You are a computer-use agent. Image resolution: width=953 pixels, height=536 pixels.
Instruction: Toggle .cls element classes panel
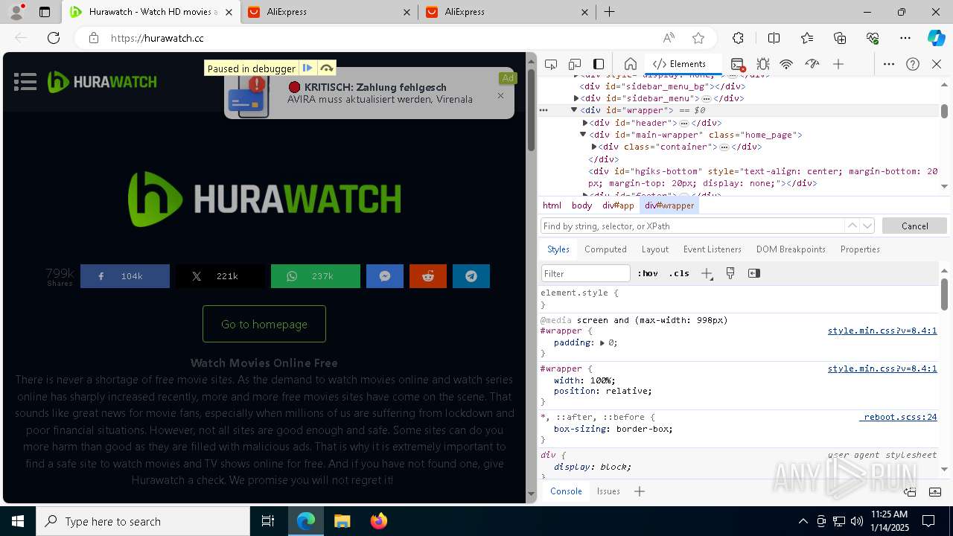[x=679, y=273]
